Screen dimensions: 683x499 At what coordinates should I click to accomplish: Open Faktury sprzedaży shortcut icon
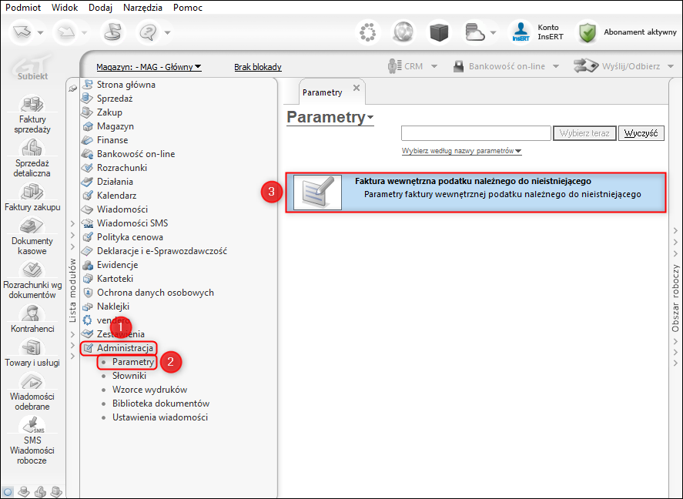click(32, 104)
